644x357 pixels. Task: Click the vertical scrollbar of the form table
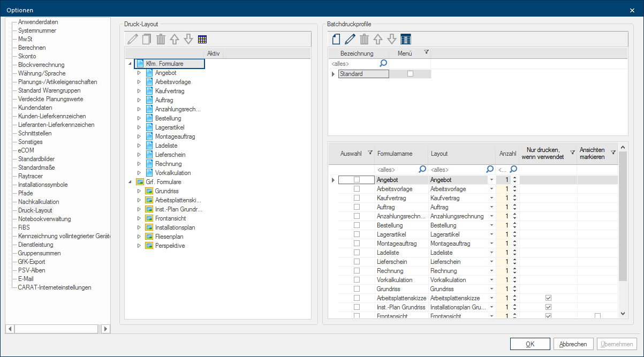coord(622,225)
